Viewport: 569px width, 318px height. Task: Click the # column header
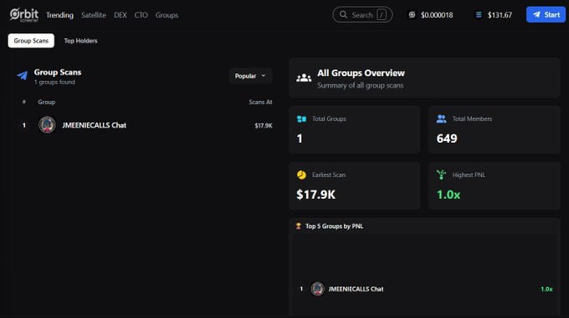pos(24,102)
